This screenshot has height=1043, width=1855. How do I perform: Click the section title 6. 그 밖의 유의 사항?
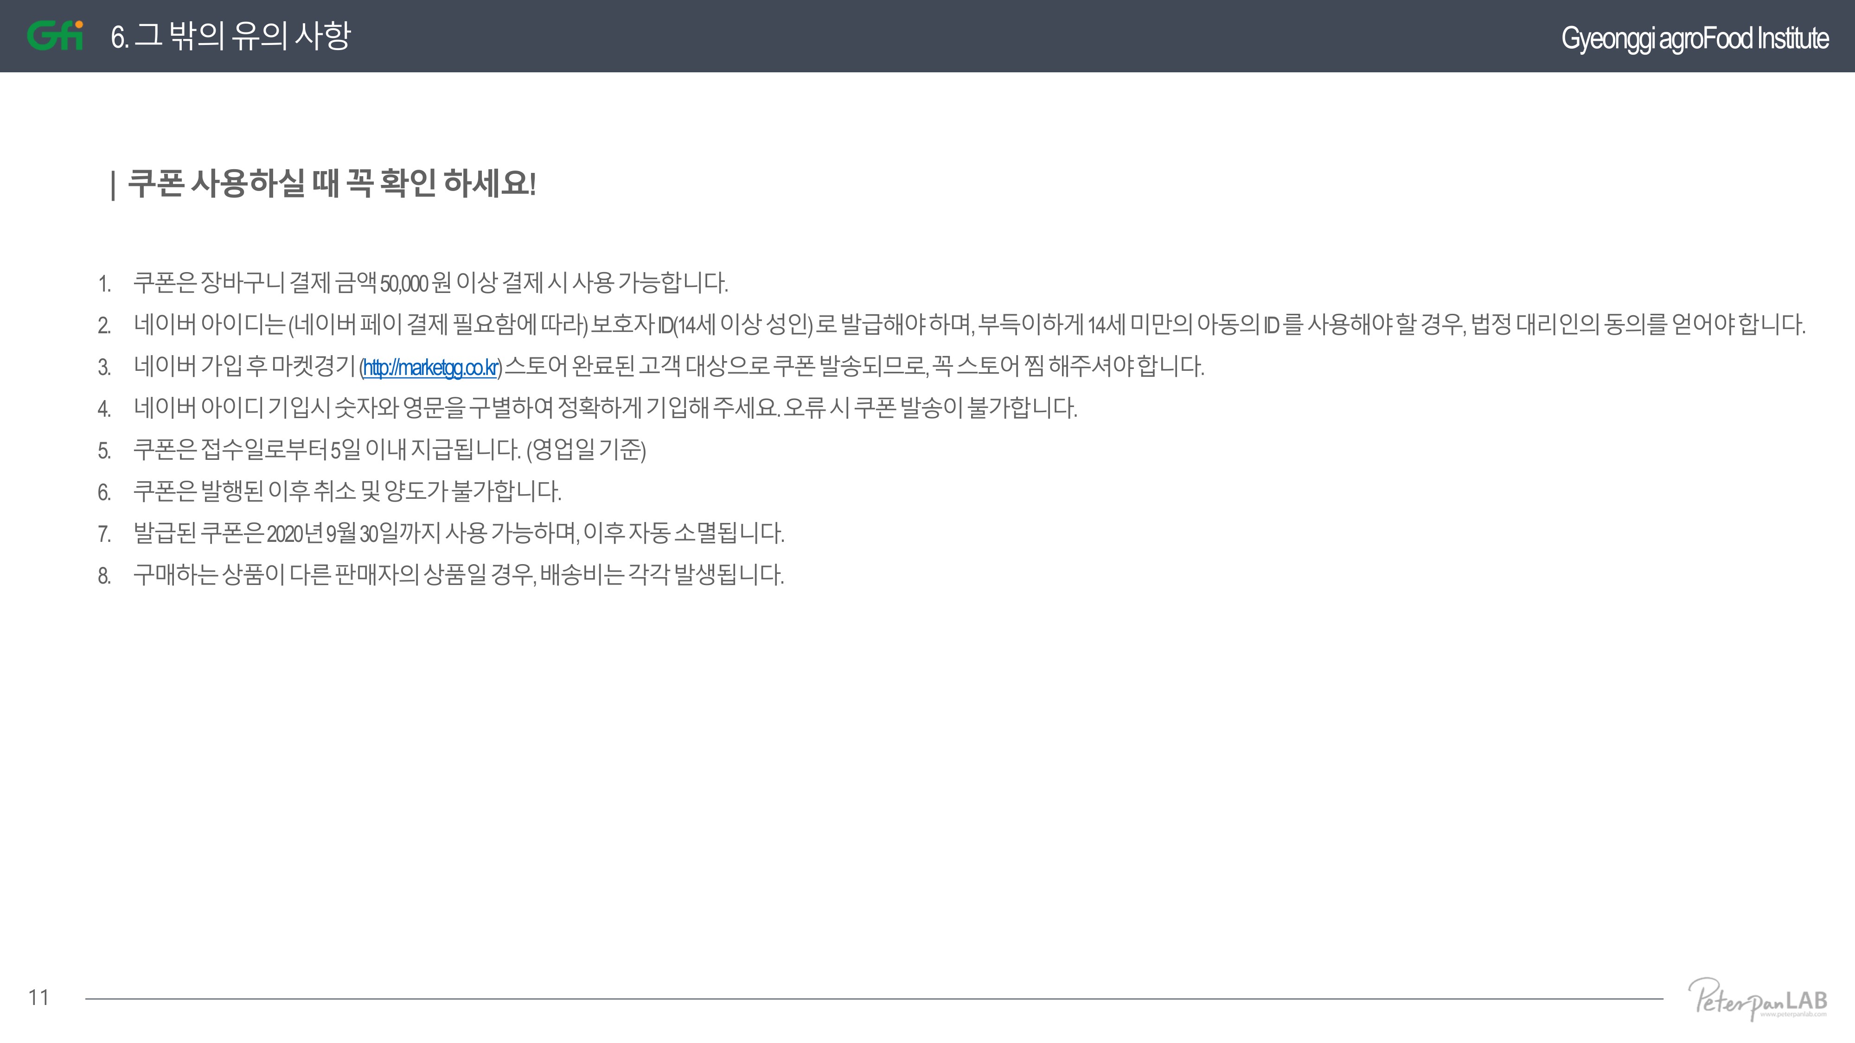click(x=231, y=36)
